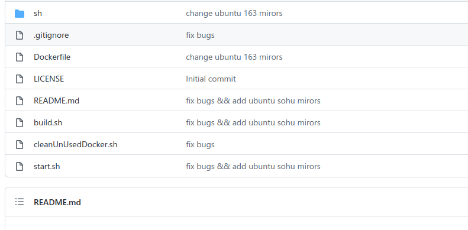The image size is (468, 230).
Task: View the 'fix bugs' commit for .gitignore
Action: click(x=200, y=35)
